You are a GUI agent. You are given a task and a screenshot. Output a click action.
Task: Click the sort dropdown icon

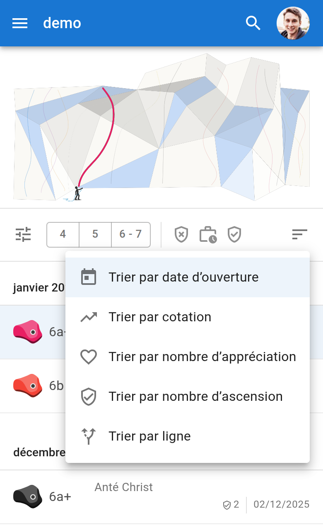(299, 234)
